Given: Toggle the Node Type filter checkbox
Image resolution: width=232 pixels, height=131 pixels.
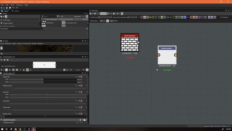Looking at the screenshot, I should coord(90,17).
